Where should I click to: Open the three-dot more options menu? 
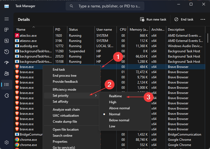coord(203,20)
